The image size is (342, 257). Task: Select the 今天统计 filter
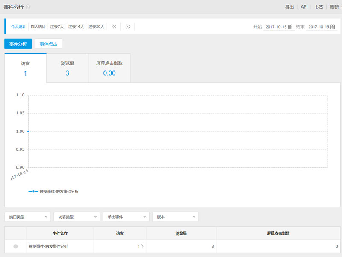18,26
